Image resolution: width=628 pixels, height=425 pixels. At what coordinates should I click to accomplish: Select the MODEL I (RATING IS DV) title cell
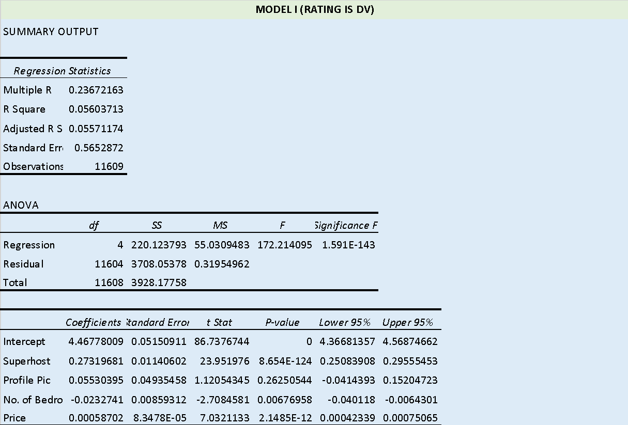[314, 9]
